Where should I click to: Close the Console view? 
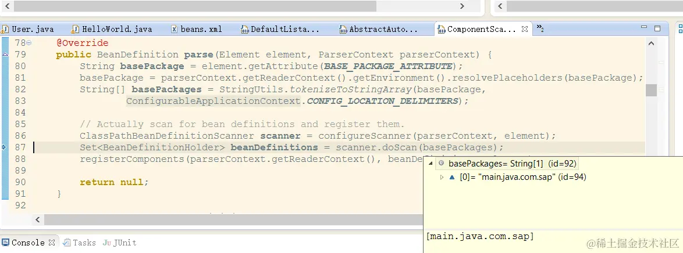[x=51, y=242]
